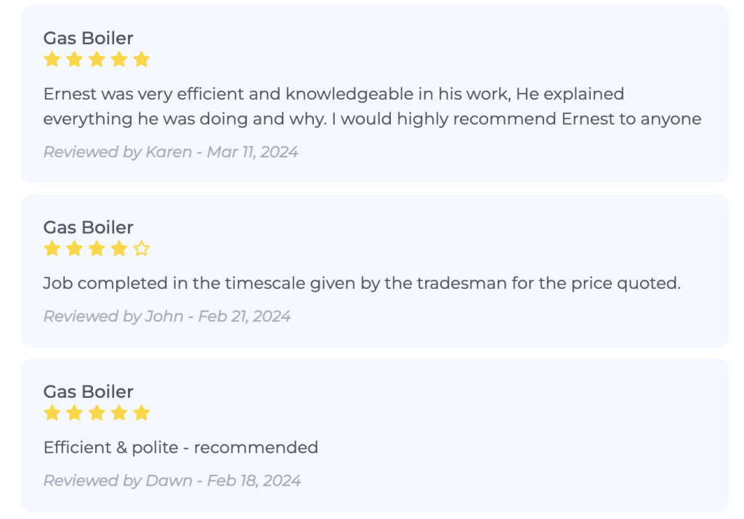The width and height of the screenshot is (744, 519).
Task: Click the second star in John's review
Action: 74,249
